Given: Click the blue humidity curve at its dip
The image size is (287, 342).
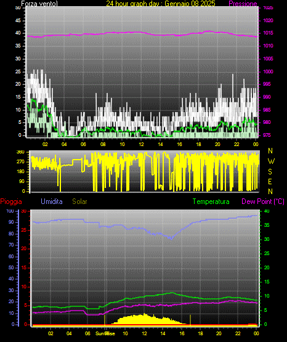Looking at the screenshot, I should pos(171,238).
